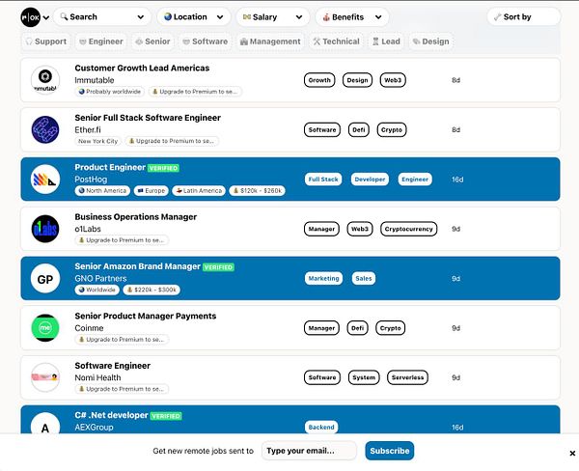Click the Nomi Health company logo
579x471 pixels.
point(45,377)
